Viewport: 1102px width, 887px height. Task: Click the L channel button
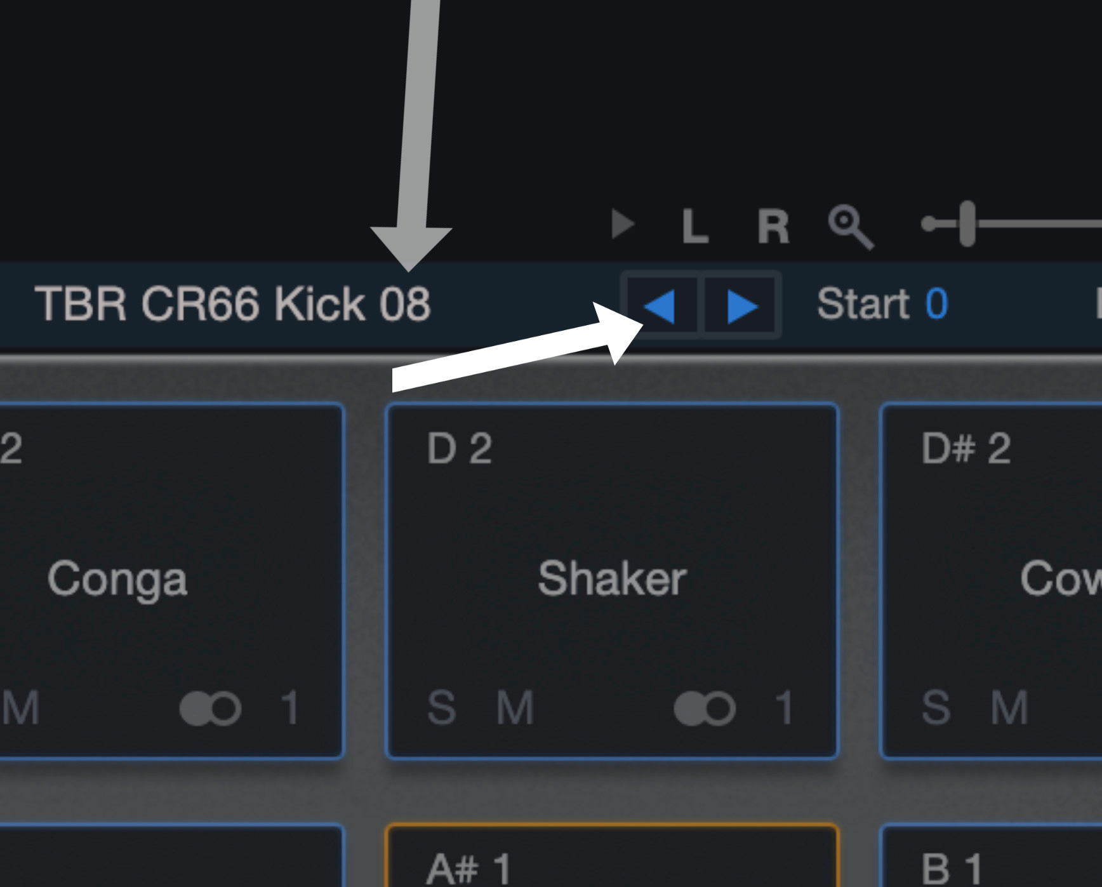694,226
